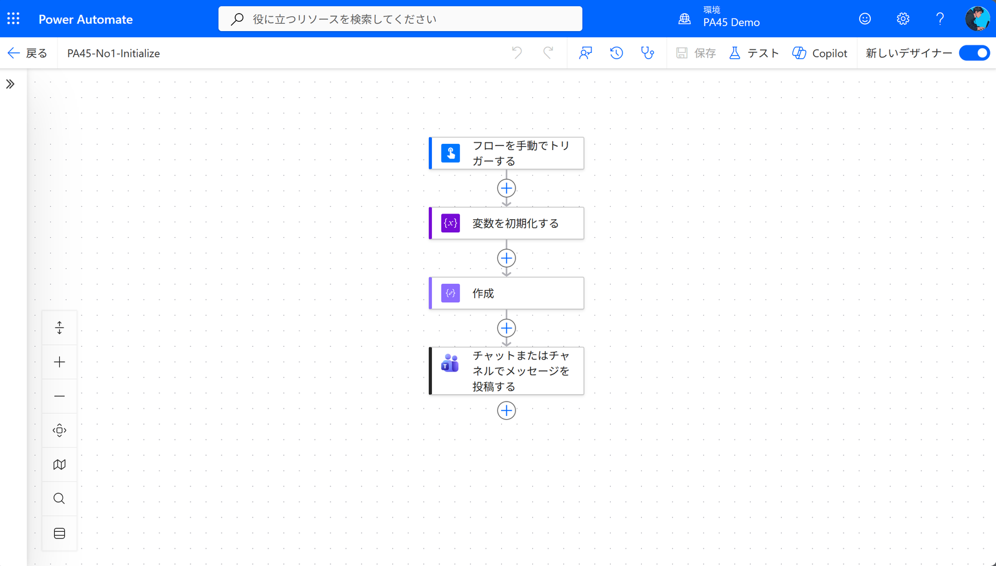Click the flow name PA45-No1-Initialize

pyautogui.click(x=113, y=54)
